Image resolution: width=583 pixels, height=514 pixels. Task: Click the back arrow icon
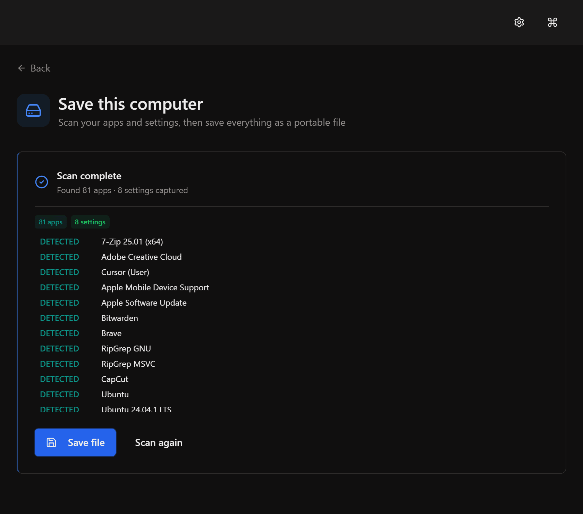22,68
